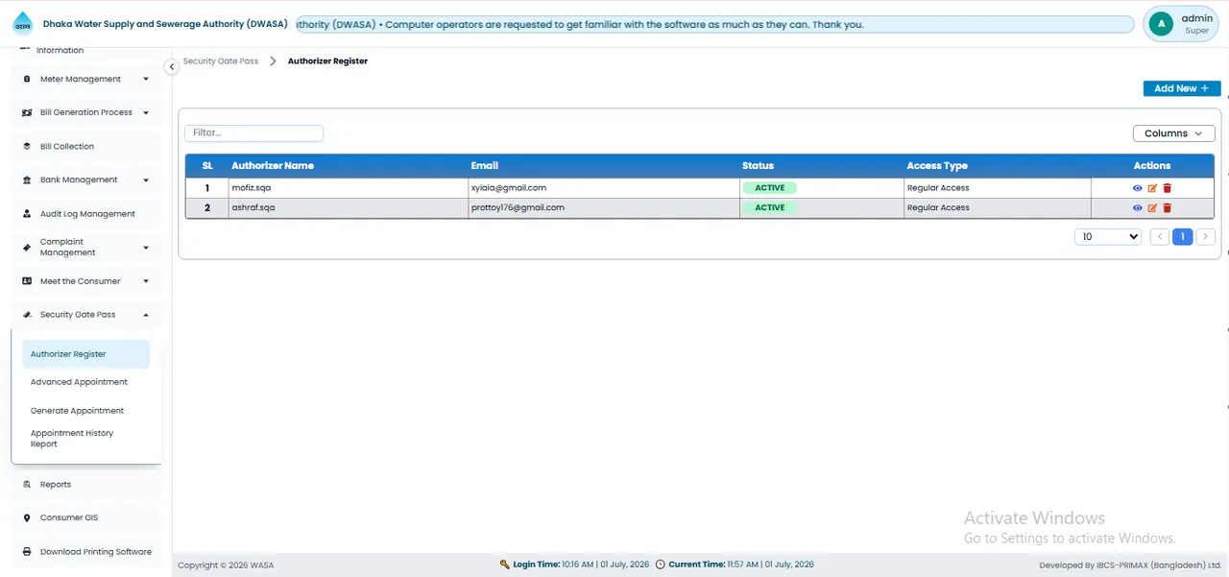
Task: Click the Complaint Management icon
Action: pos(27,248)
